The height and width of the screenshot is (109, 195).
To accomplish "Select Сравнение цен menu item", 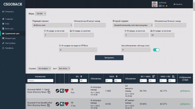I will tap(13, 33).
